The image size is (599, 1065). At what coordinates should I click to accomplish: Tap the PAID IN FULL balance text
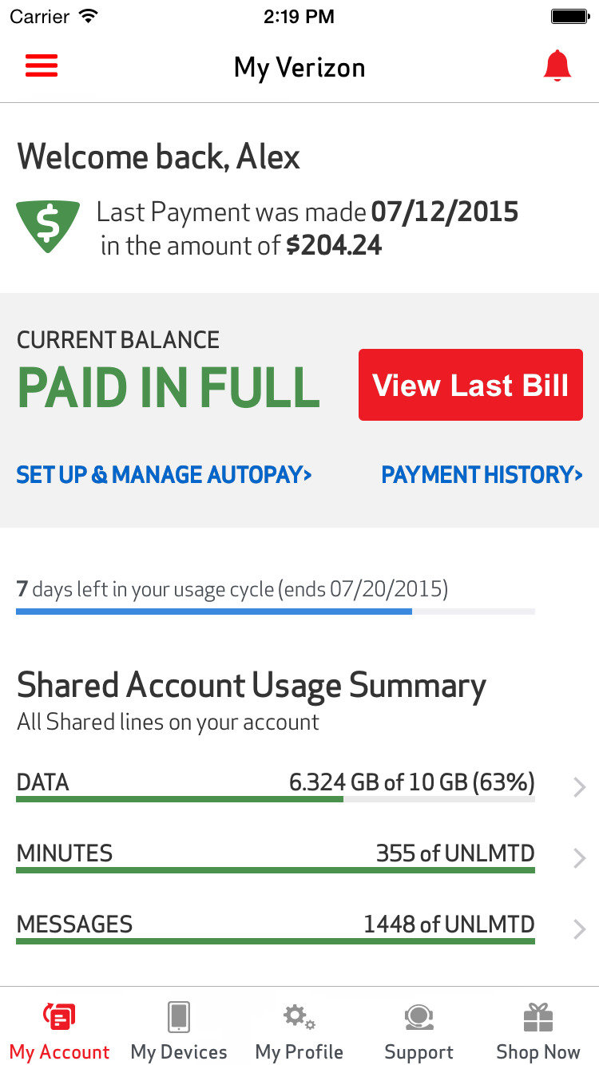pos(169,389)
